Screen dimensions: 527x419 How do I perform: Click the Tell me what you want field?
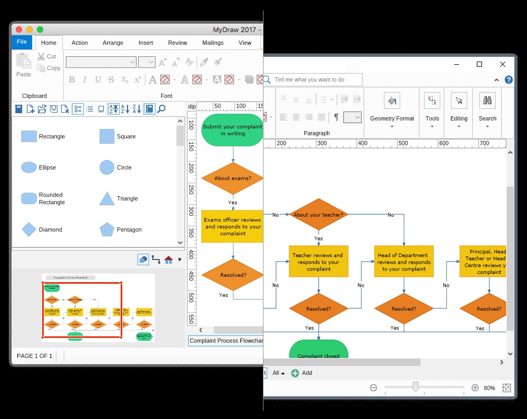pos(313,79)
